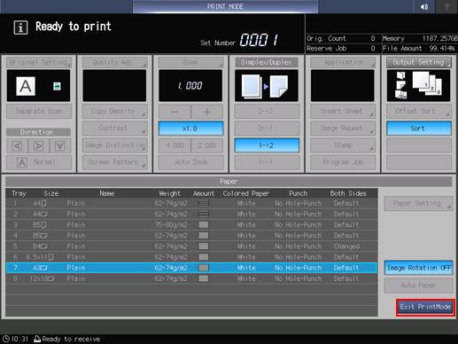
Task: Select 2->2 duplex mode
Action: [x=267, y=112]
